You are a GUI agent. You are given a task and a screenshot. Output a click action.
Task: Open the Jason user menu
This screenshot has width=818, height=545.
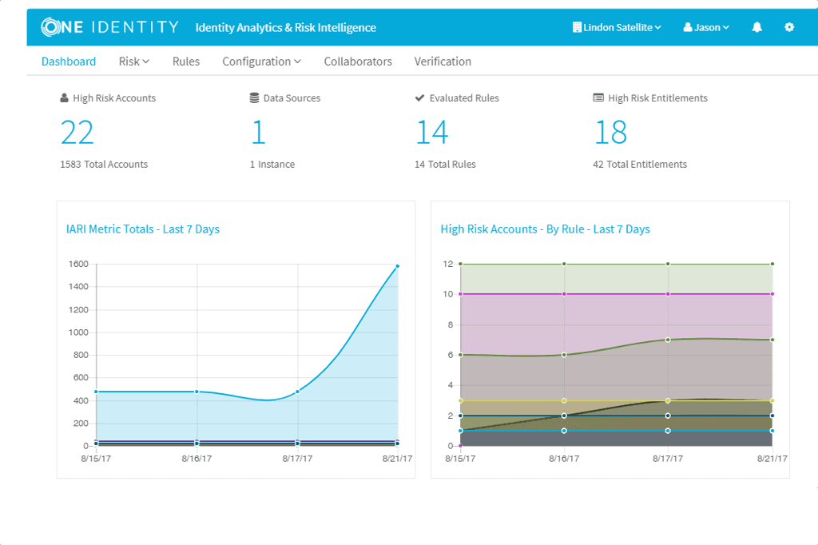click(706, 27)
